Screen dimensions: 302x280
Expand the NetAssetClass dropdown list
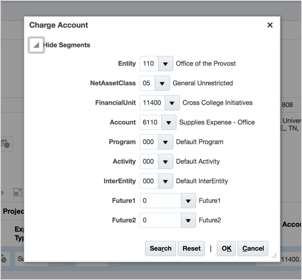[162, 83]
